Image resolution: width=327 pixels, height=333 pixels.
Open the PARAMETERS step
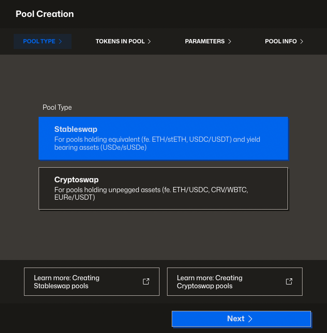point(205,41)
